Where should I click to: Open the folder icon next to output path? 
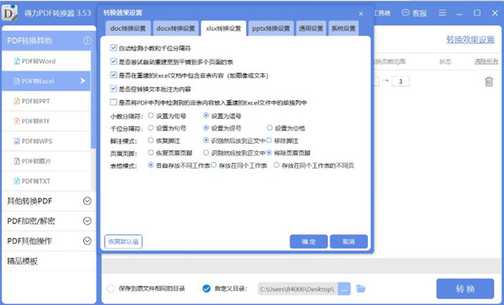(x=360, y=288)
